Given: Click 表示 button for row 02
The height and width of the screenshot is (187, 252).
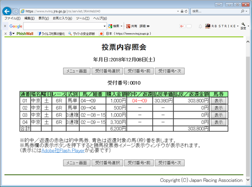Looking at the screenshot, I should click(x=218, y=108).
